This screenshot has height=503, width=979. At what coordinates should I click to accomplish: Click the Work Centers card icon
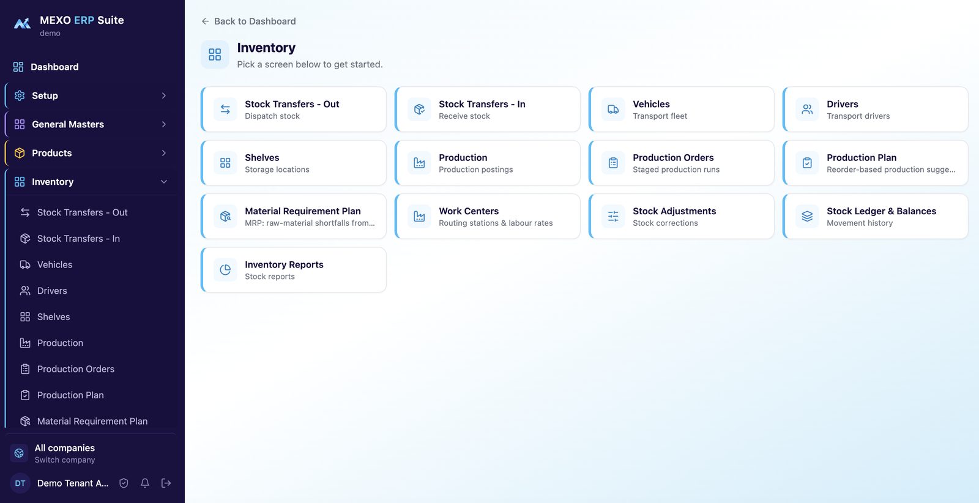coord(419,216)
